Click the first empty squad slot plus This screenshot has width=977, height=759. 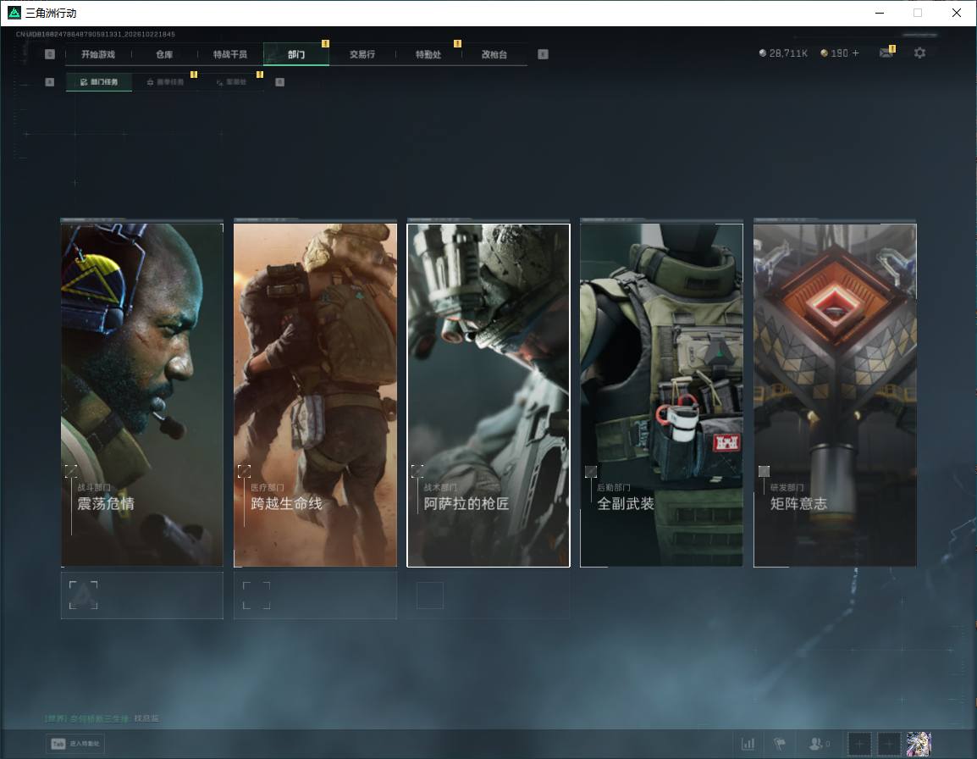point(858,744)
